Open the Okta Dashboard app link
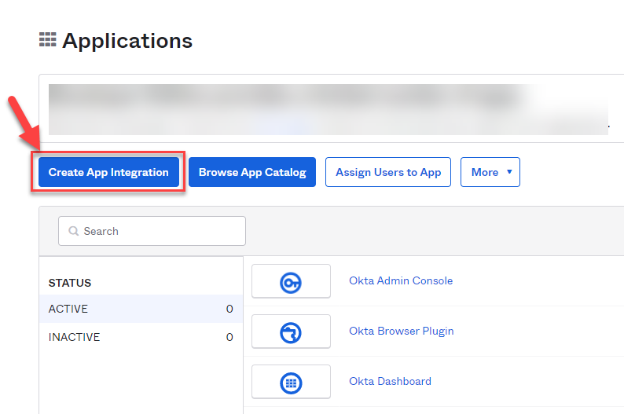The width and height of the screenshot is (624, 414). pyautogui.click(x=390, y=381)
